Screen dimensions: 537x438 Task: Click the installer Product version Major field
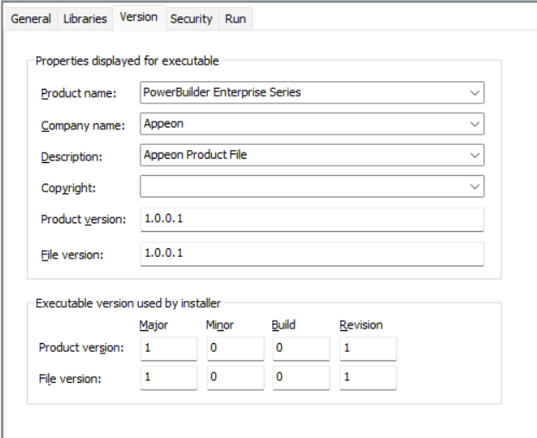coord(167,348)
